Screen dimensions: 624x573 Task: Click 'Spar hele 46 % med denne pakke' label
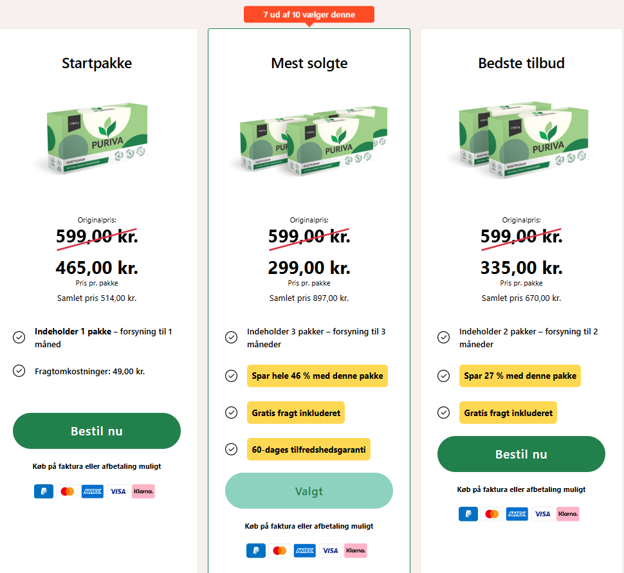click(317, 376)
